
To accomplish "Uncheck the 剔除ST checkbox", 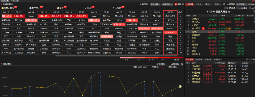I will coord(176,4).
